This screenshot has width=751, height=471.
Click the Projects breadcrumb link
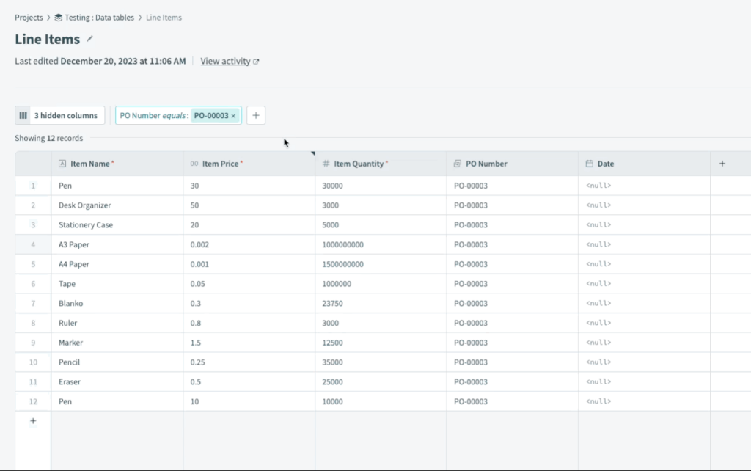point(29,17)
